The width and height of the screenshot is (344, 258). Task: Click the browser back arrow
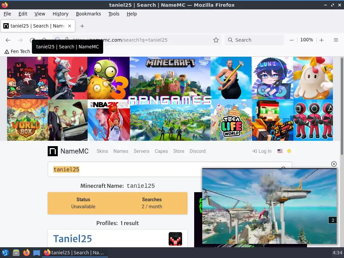(8, 40)
